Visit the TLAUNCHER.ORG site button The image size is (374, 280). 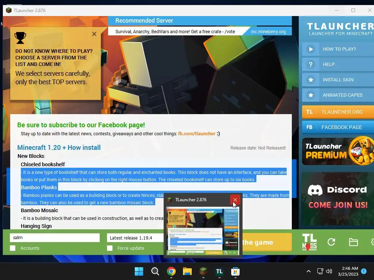pos(338,112)
